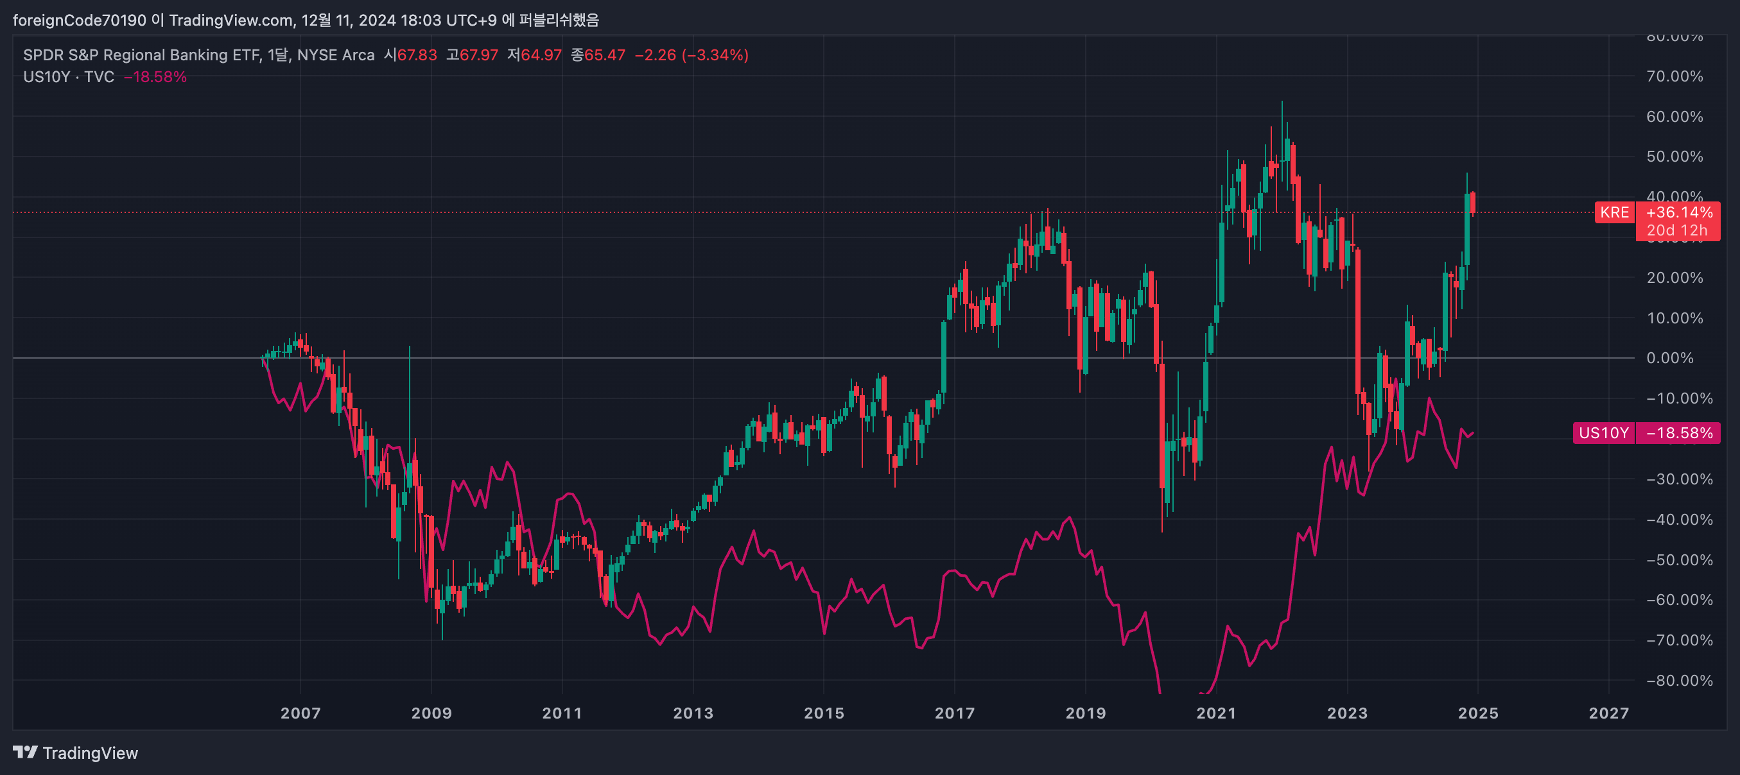The height and width of the screenshot is (775, 1740).
Task: Click the 20.00% price scale label
Action: tap(1675, 277)
